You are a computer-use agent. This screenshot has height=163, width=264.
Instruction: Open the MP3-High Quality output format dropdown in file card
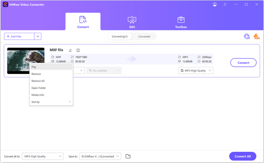point(196,71)
